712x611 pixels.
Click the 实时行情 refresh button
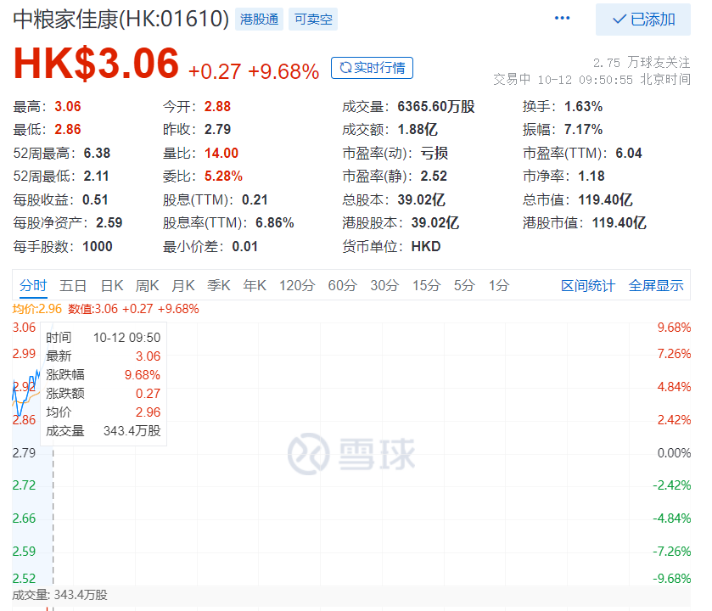click(x=372, y=68)
